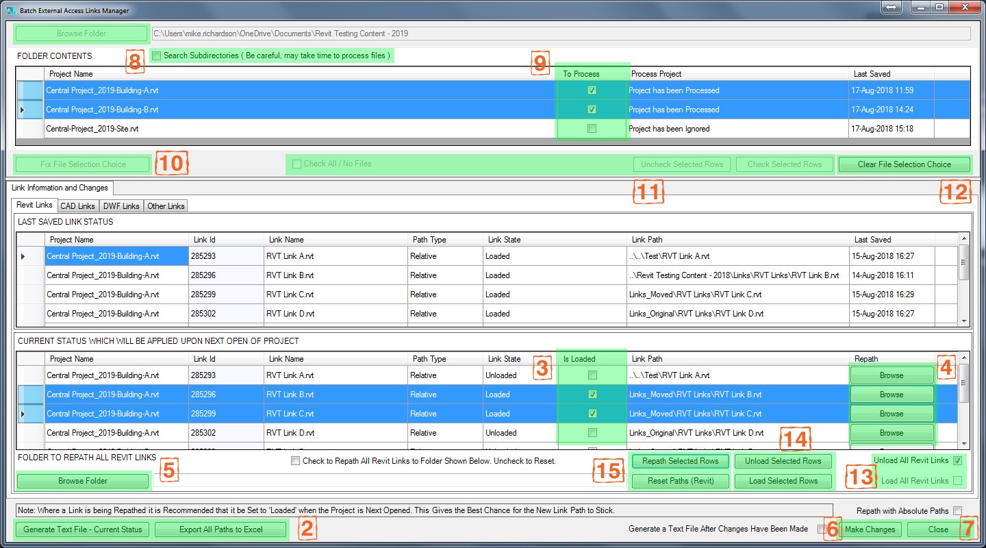This screenshot has height=548, width=986.
Task: Uncheck Unload All Revit Links
Action: click(957, 460)
